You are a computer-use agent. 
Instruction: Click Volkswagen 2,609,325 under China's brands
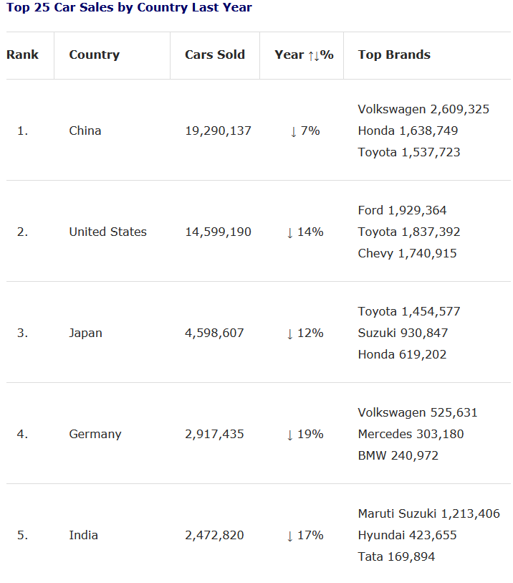pyautogui.click(x=423, y=109)
